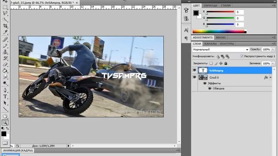Image resolution: width=278 pixels, height=156 pixels.
Task: Select the Magic Wand tool
Action: tap(5, 19)
